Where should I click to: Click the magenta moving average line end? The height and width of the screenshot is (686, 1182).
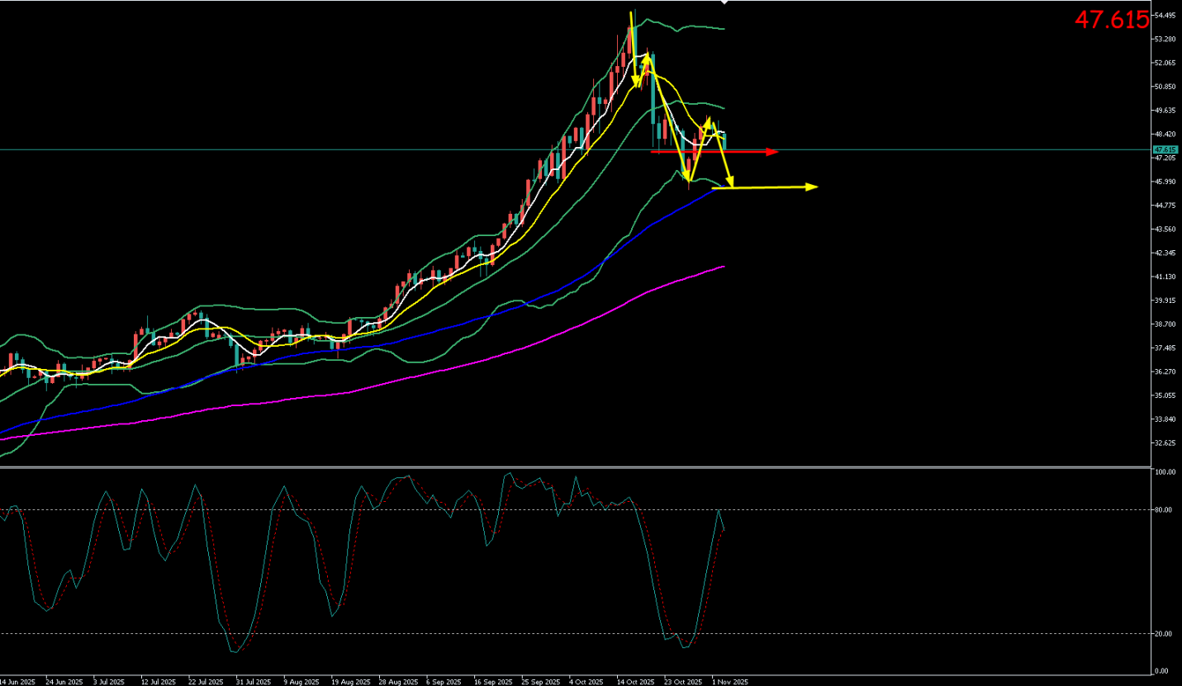click(724, 267)
